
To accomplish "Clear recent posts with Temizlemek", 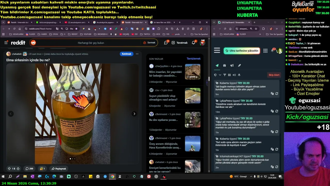I will tap(194, 59).
